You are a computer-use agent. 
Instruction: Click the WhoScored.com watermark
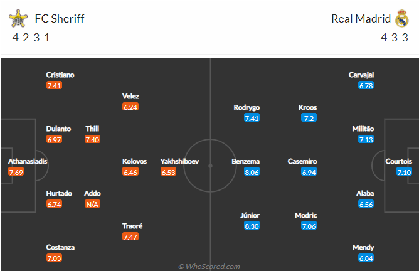pos(209,267)
